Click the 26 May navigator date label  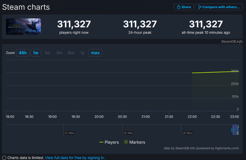pyautogui.click(x=128, y=133)
